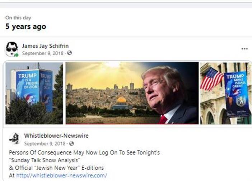Screen dimensions: 252x181
Task: View the 'Make Israel Great' banner photo
Action: point(226,93)
